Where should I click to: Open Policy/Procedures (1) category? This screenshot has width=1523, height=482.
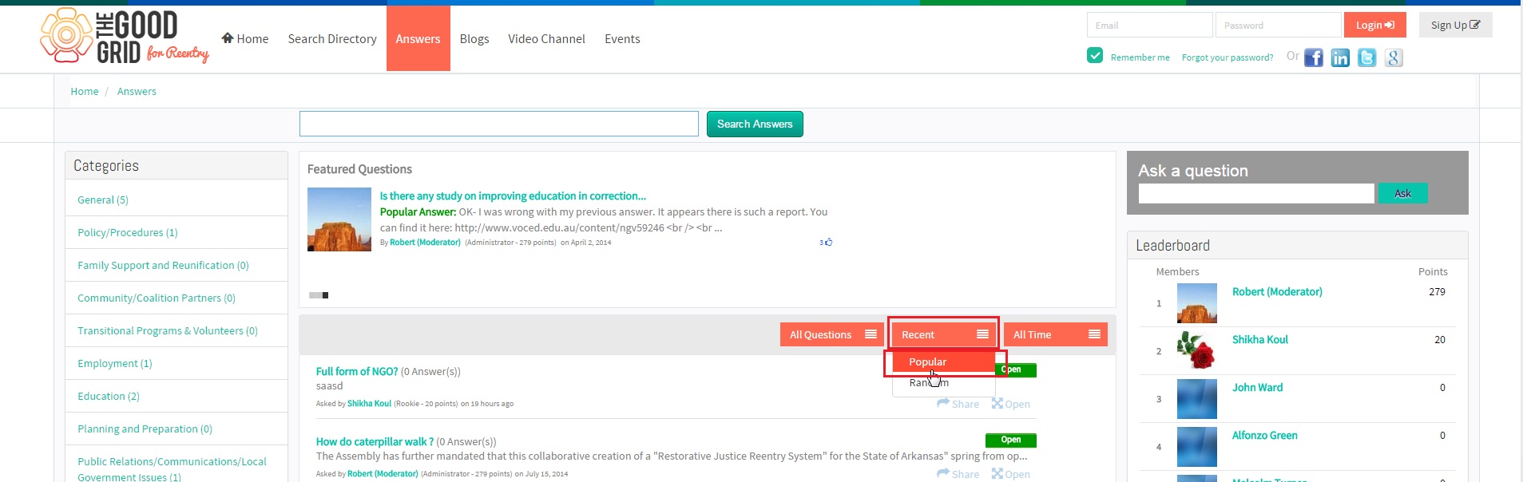coord(128,232)
